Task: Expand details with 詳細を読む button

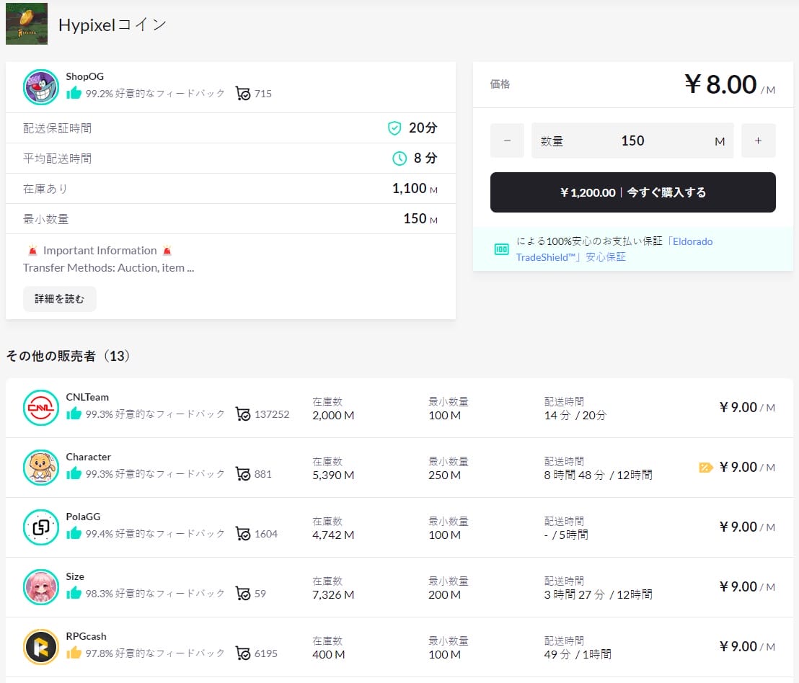Action: (x=60, y=299)
